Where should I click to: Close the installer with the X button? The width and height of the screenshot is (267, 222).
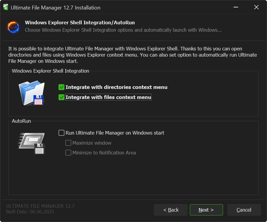click(256, 7)
